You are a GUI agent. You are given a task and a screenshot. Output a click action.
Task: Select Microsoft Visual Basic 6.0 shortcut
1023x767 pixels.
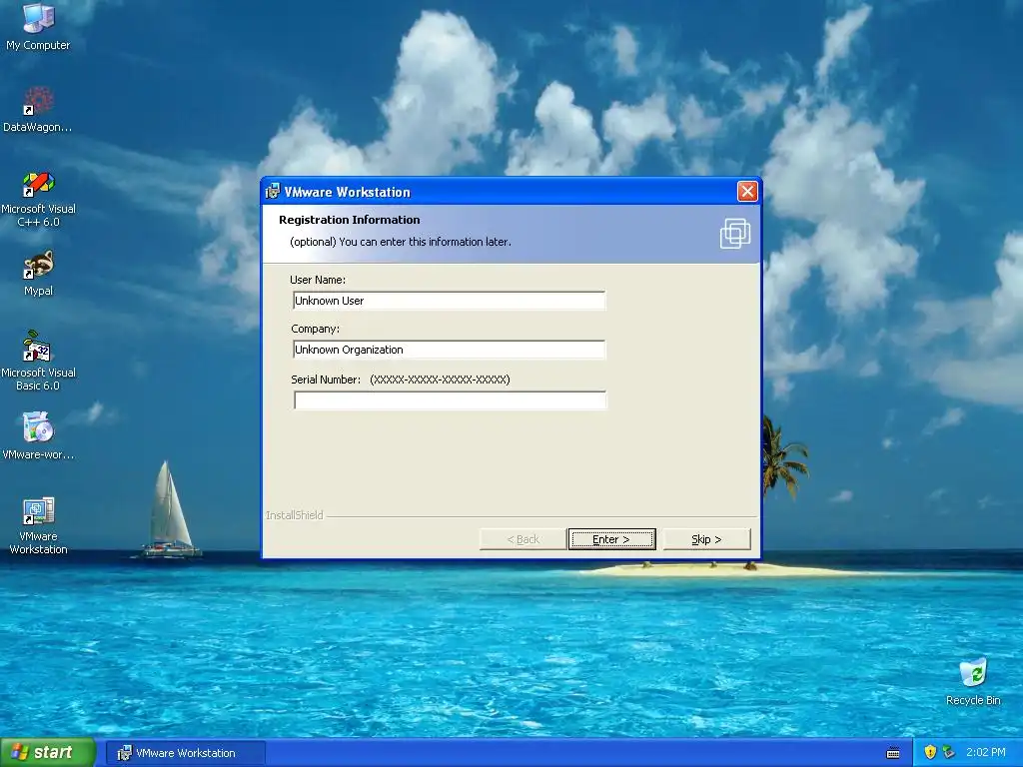[38, 361]
